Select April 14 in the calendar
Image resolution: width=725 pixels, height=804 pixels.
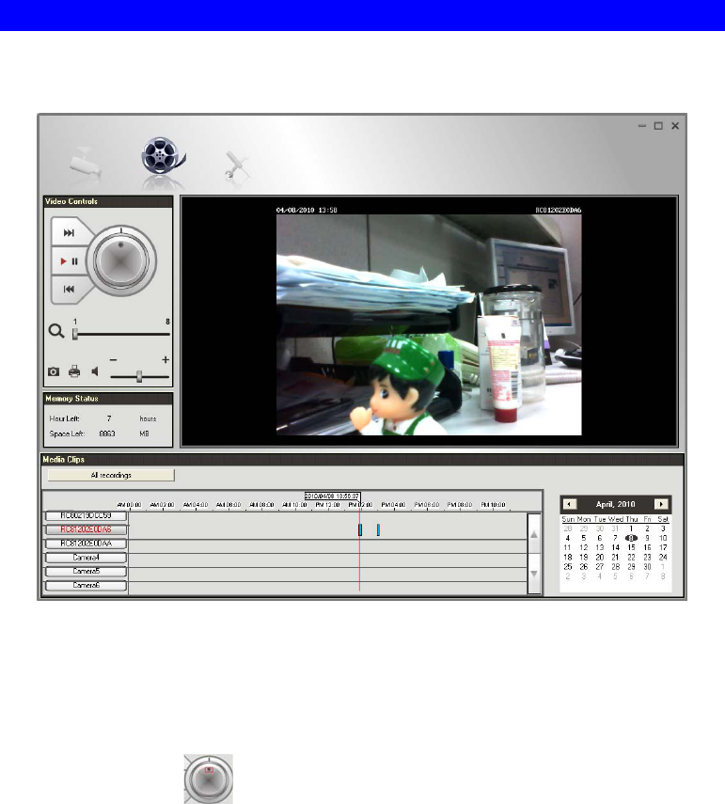click(x=615, y=547)
